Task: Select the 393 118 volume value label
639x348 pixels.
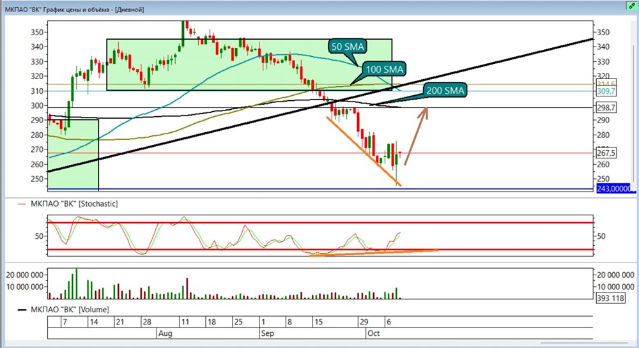Action: (610, 298)
